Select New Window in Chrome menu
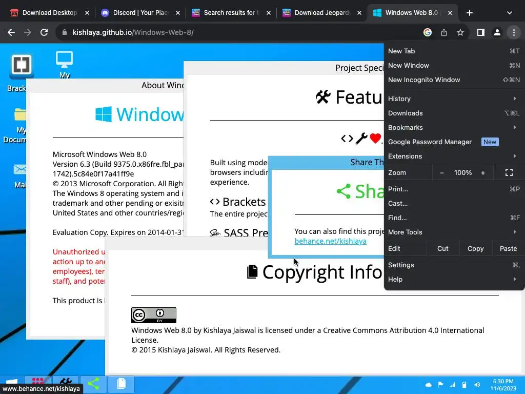Image resolution: width=525 pixels, height=394 pixels. coord(454,65)
